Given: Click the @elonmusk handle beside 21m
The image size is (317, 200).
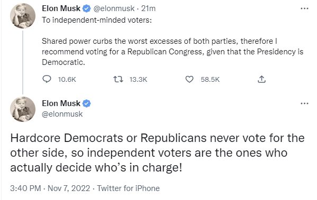Looking at the screenshot, I should [x=114, y=8].
